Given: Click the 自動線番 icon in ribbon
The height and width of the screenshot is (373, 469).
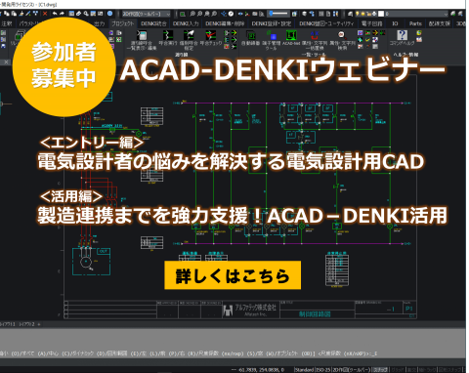Looking at the screenshot, I should (x=250, y=35).
